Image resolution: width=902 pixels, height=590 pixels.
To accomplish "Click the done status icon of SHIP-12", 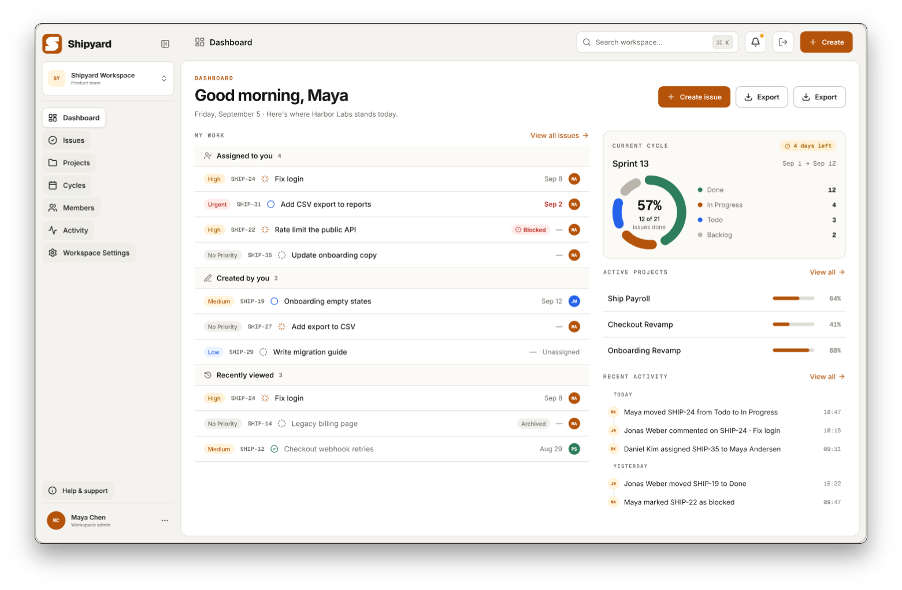I will [x=274, y=449].
